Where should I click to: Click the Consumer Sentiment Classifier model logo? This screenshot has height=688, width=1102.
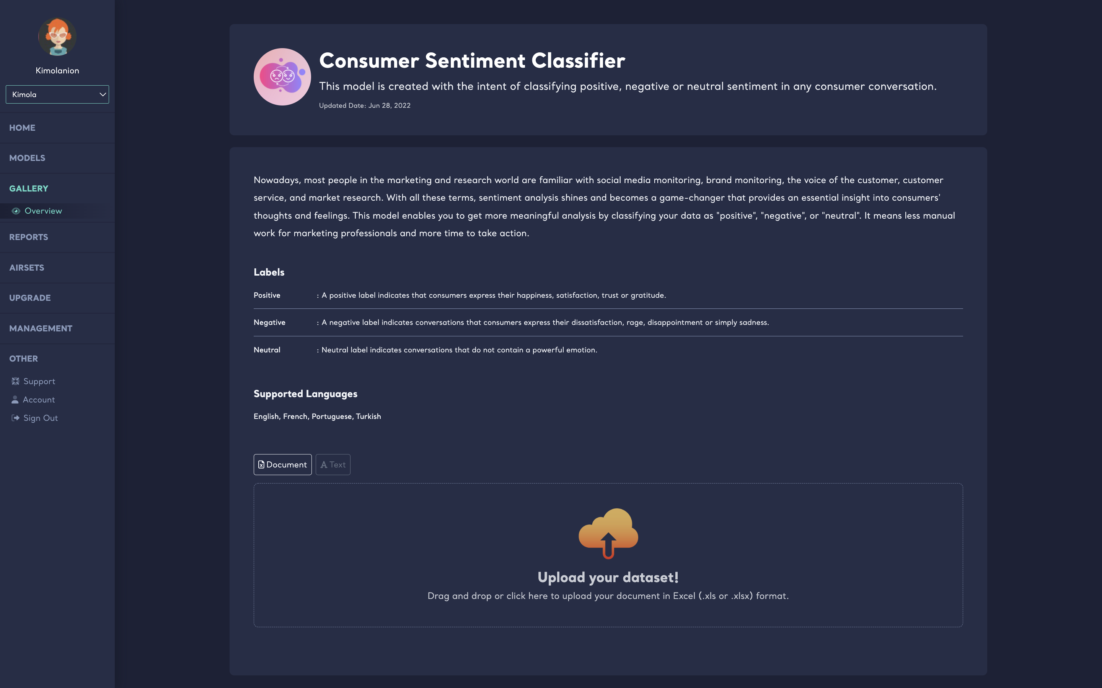(x=282, y=77)
